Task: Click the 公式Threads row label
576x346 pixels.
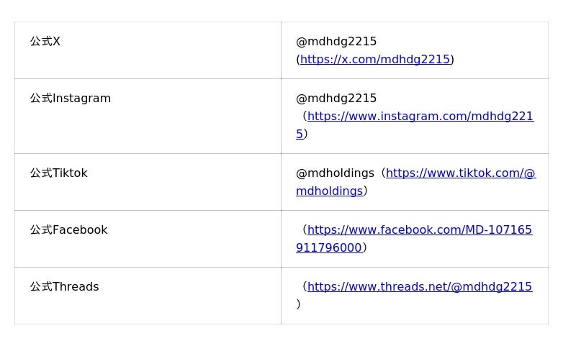Action: [65, 287]
